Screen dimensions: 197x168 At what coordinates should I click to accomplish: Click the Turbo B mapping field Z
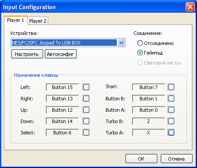click(149, 121)
